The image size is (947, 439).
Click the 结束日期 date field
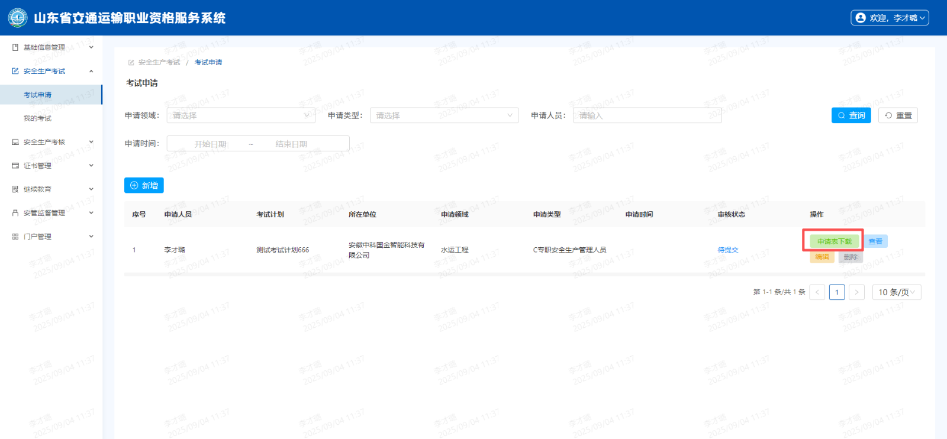(291, 144)
